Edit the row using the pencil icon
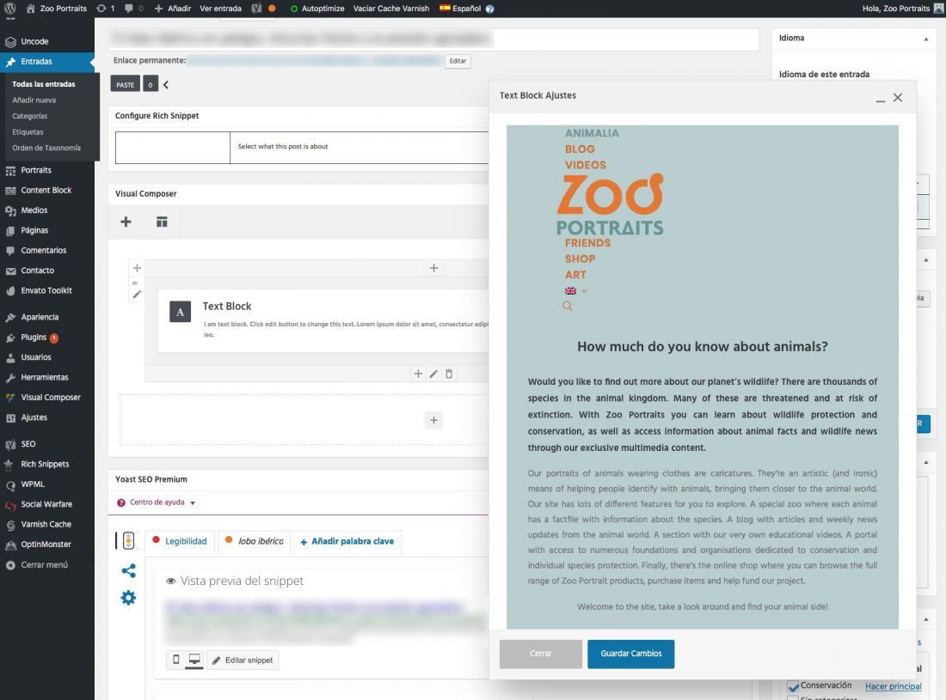This screenshot has width=946, height=700. click(137, 295)
